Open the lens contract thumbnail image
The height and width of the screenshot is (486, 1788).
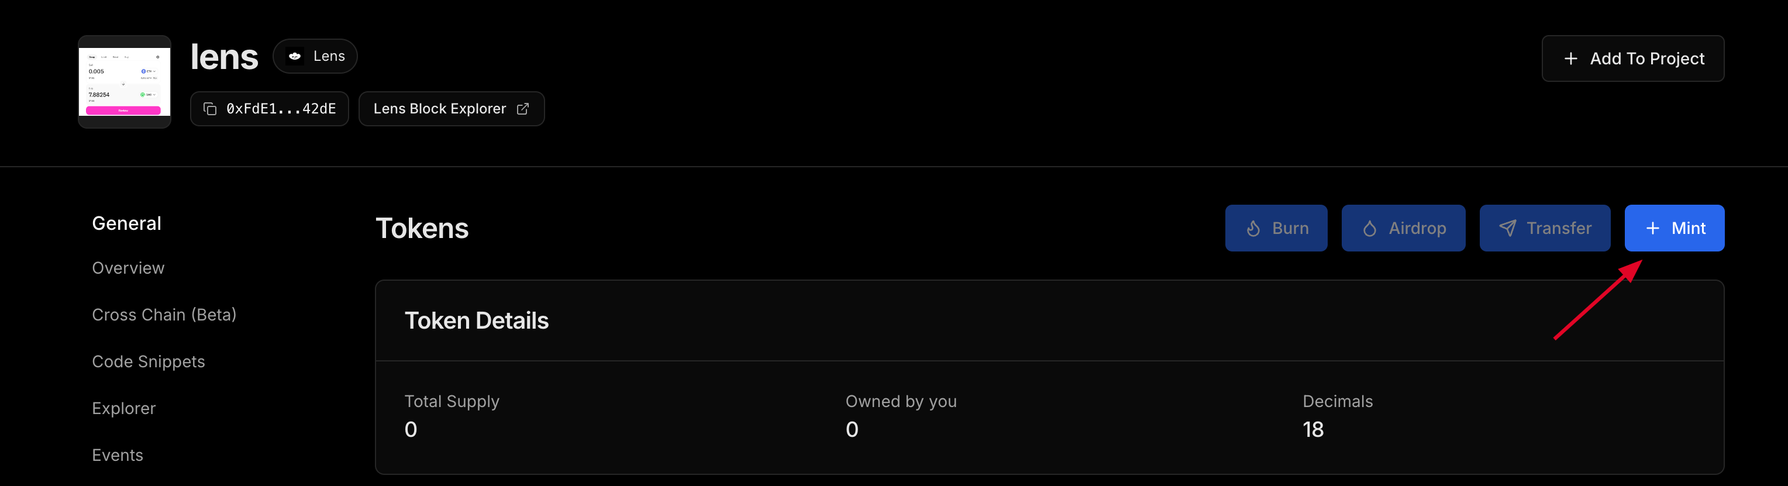tap(124, 82)
